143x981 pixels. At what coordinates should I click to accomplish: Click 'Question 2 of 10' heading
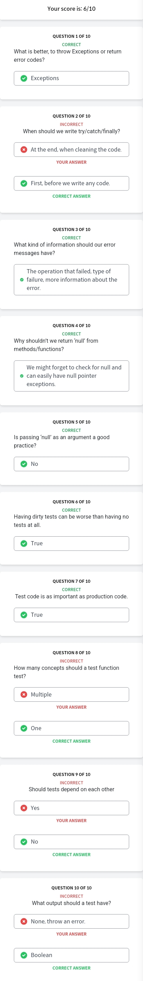coord(71,116)
